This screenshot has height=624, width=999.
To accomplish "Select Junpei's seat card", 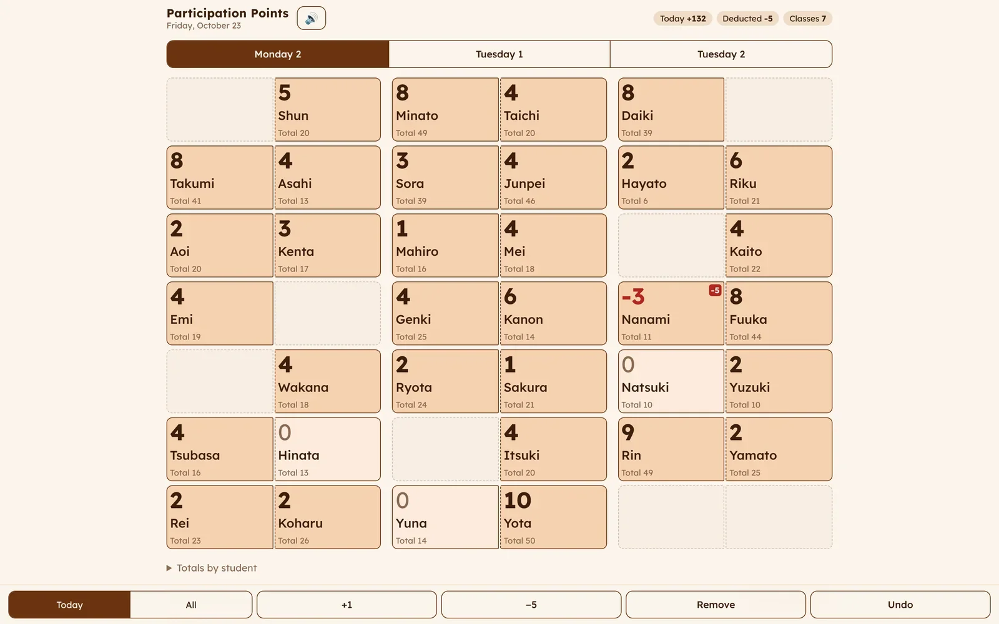I will pos(553,177).
